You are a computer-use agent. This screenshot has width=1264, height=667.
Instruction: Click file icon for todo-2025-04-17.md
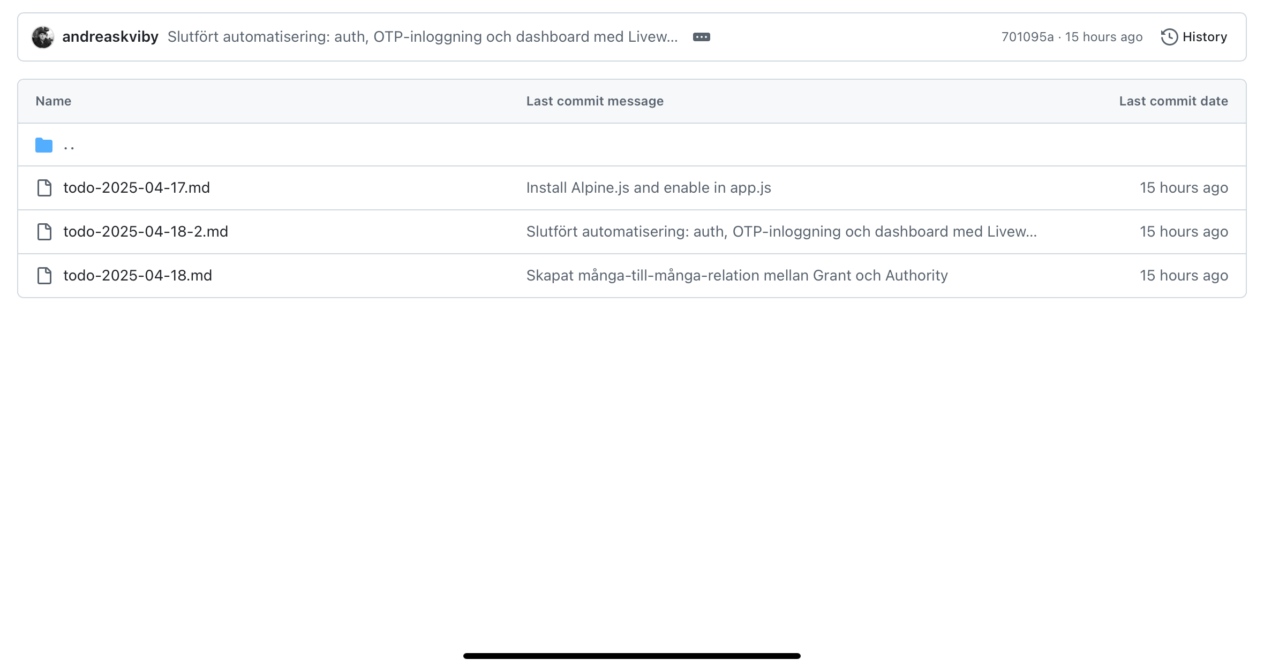[x=44, y=188]
